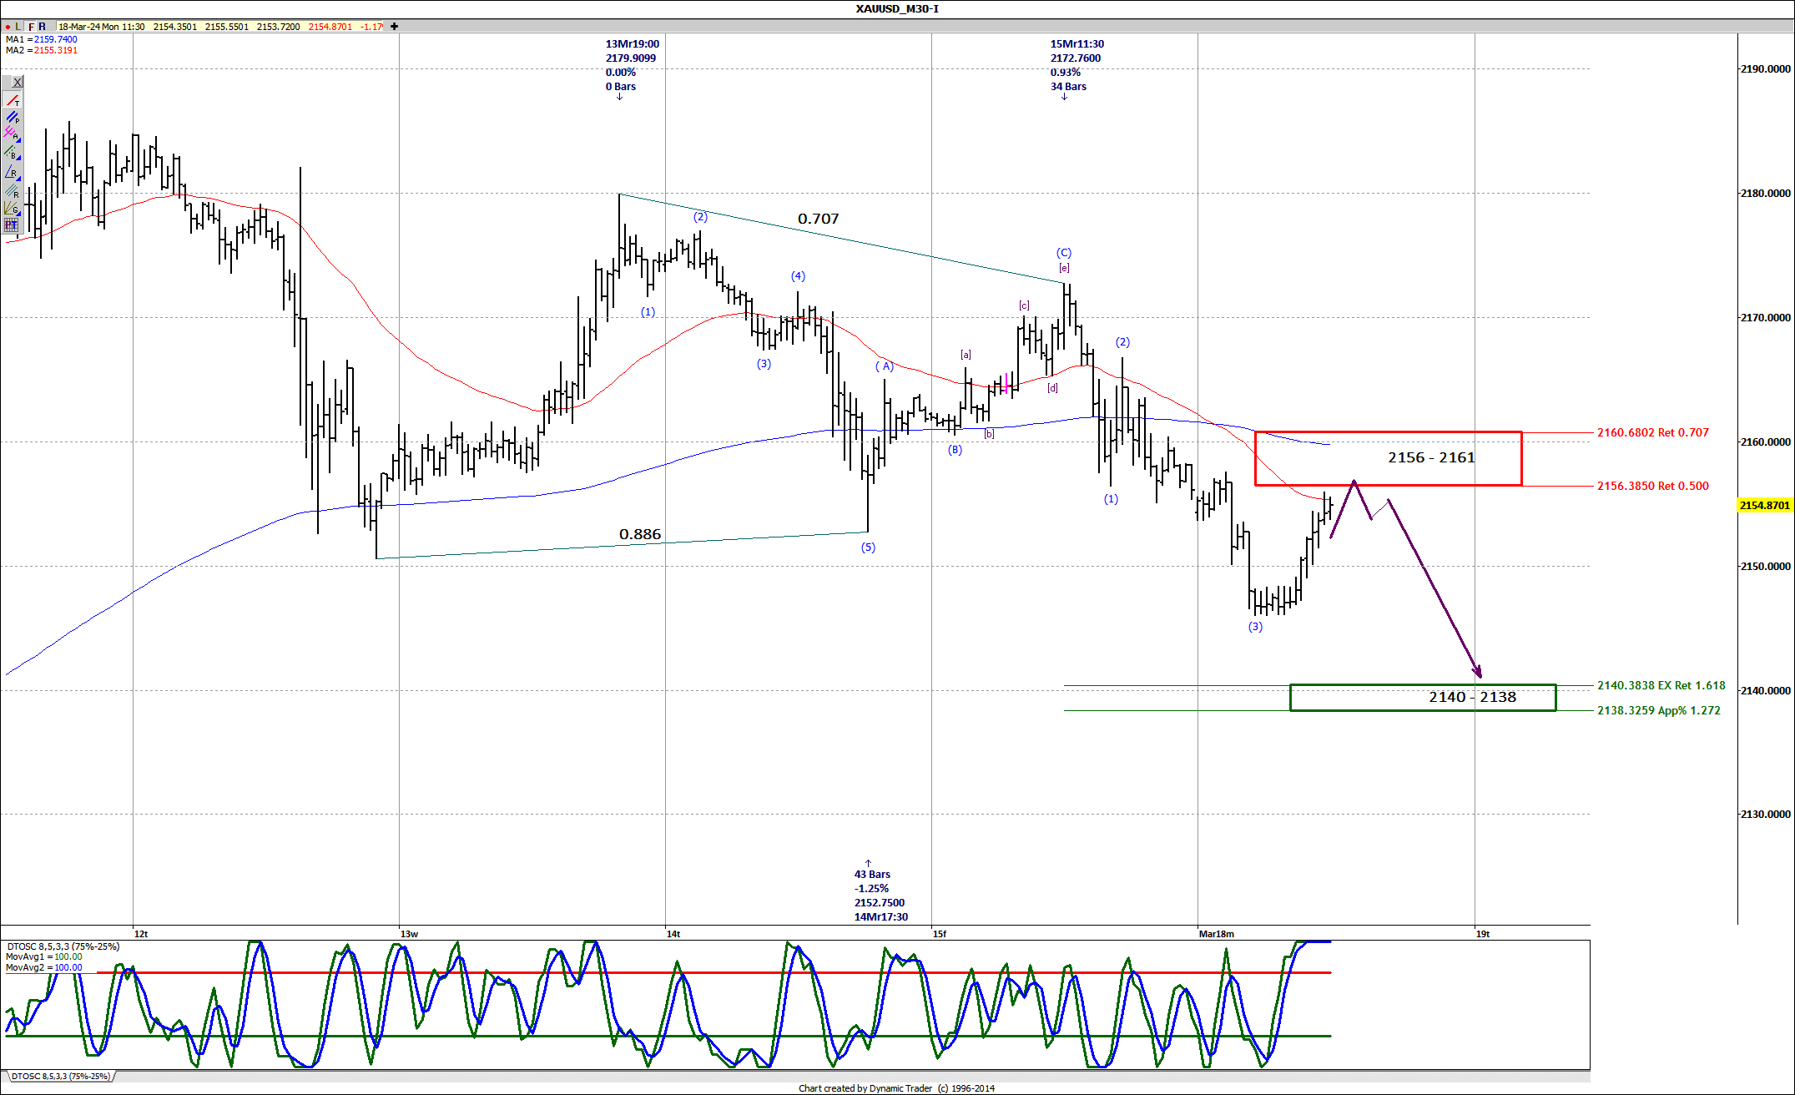The height and width of the screenshot is (1095, 1795).
Task: Select the Parallel lines (P) tool
Action: tap(13, 119)
